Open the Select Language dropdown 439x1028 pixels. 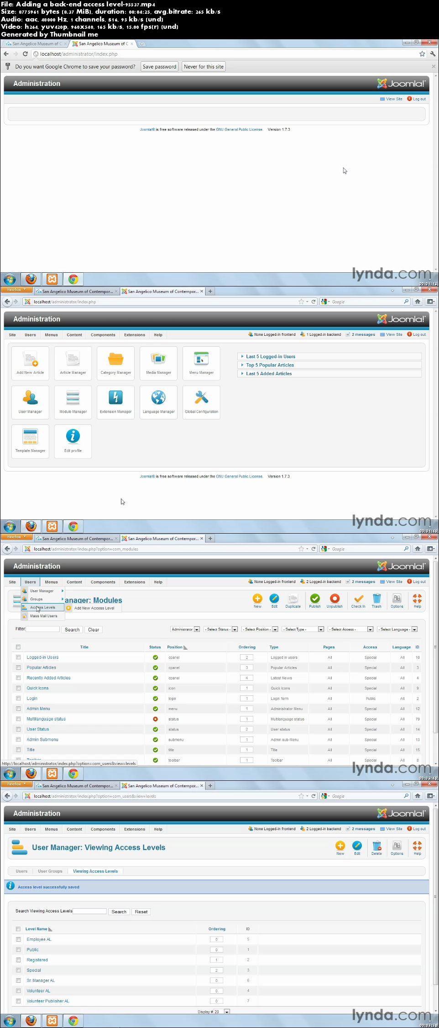(x=397, y=629)
